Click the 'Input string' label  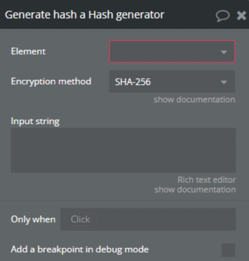pyautogui.click(x=35, y=121)
